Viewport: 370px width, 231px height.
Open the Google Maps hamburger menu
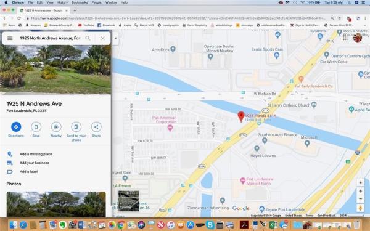coord(10,38)
